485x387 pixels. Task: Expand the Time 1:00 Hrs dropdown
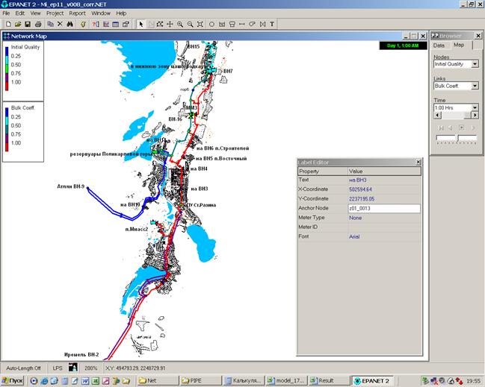coord(475,108)
